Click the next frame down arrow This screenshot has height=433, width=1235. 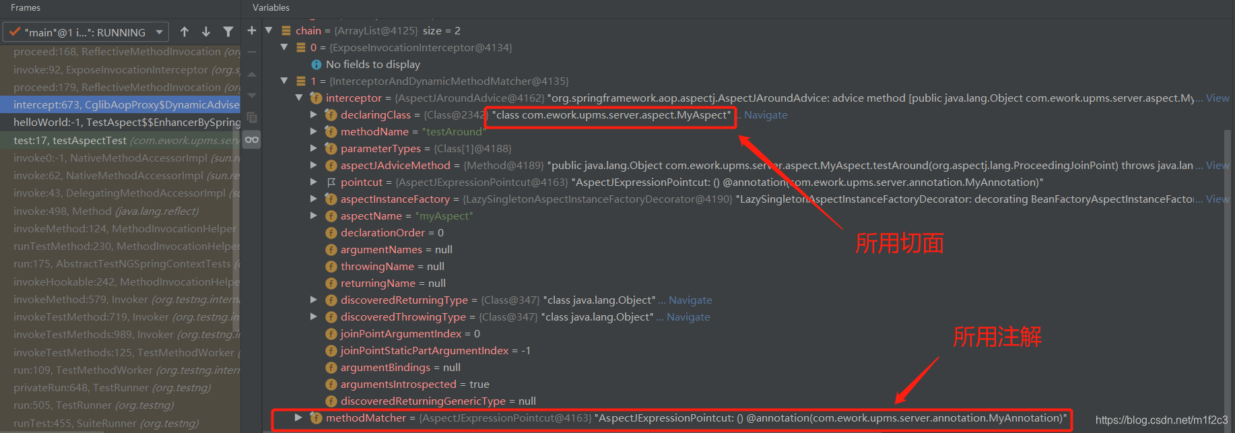click(206, 32)
